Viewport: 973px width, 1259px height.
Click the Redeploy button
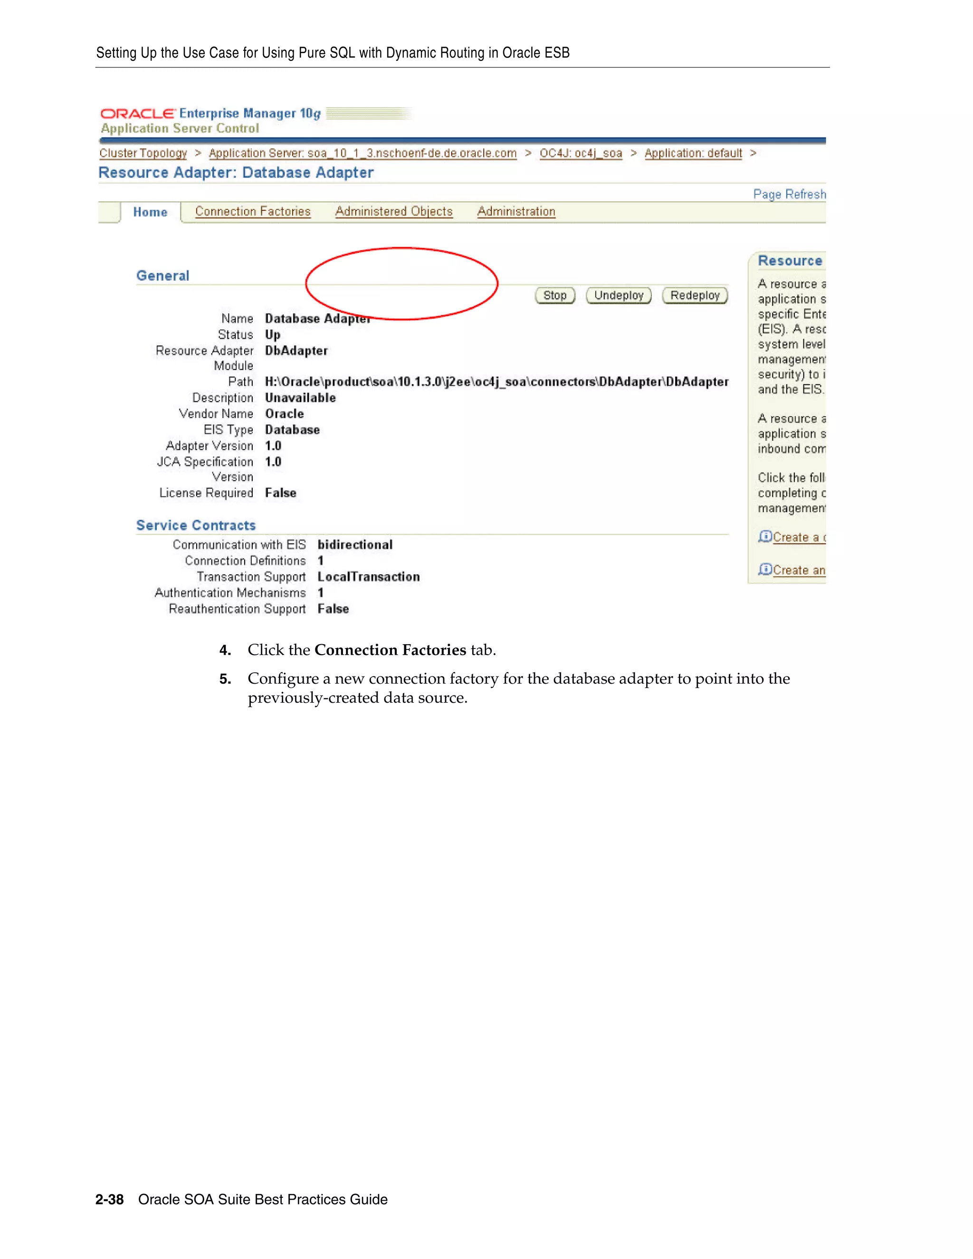click(x=695, y=296)
